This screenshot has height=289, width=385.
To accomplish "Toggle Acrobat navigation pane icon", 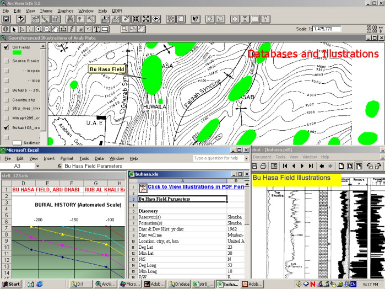I will pos(274,166).
